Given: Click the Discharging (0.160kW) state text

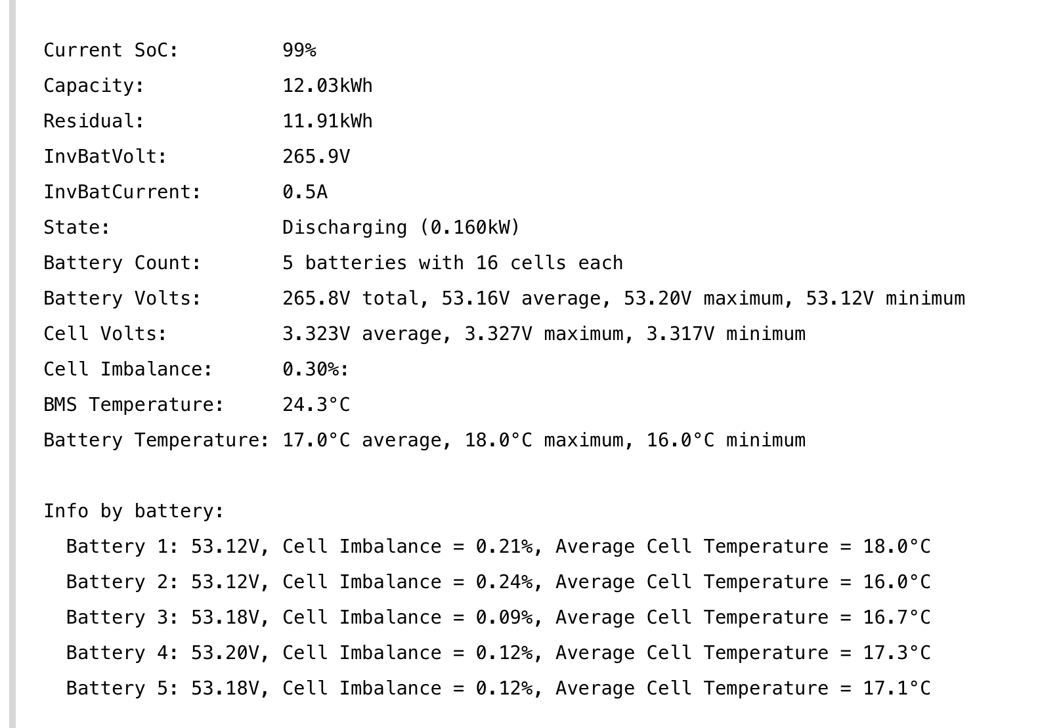Looking at the screenshot, I should 401,228.
